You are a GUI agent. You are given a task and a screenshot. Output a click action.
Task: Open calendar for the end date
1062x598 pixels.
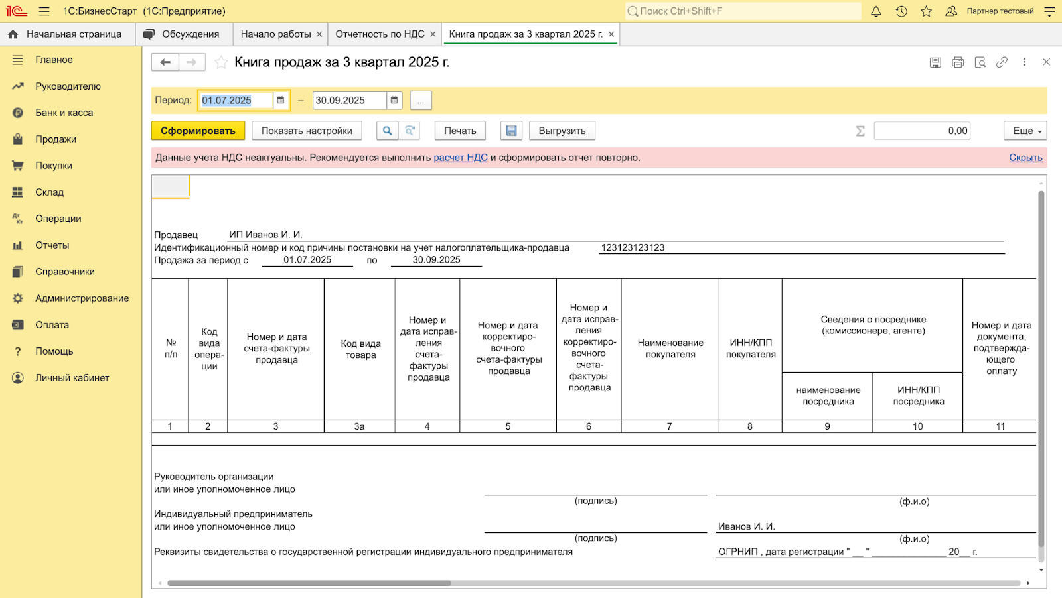(394, 100)
